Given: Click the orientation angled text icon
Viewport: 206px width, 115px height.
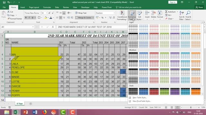Looking at the screenshot, I should [69, 13].
